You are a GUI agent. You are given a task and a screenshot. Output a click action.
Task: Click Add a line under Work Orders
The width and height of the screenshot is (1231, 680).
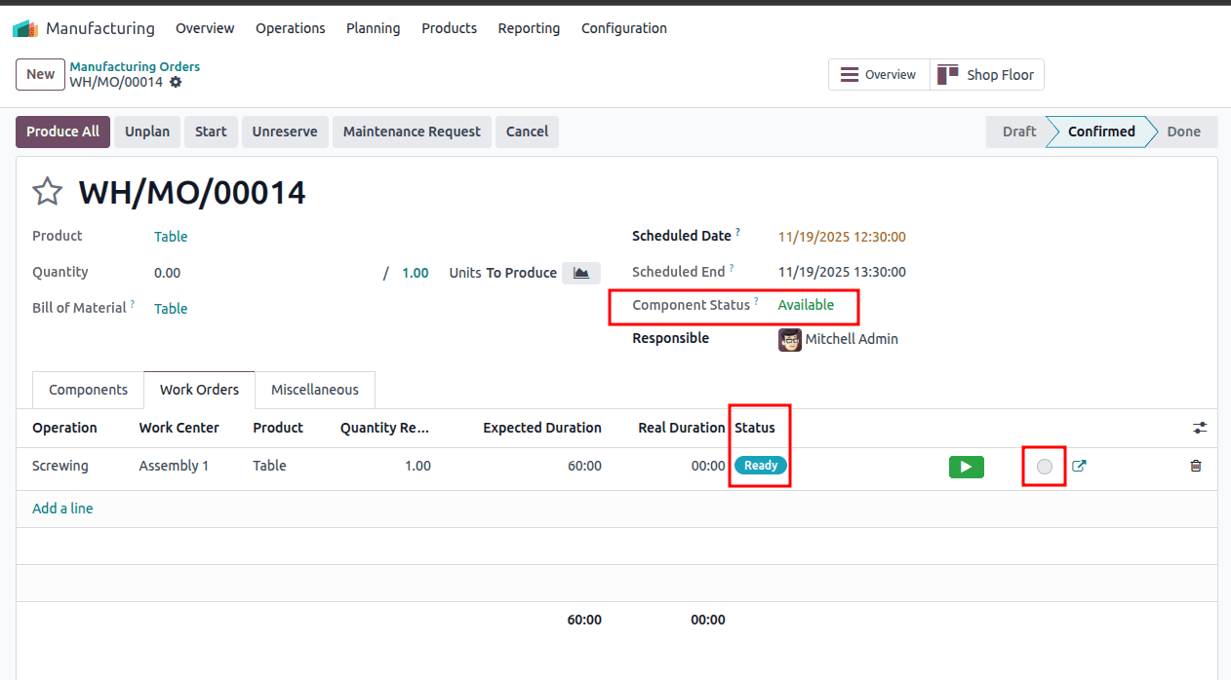(x=62, y=508)
